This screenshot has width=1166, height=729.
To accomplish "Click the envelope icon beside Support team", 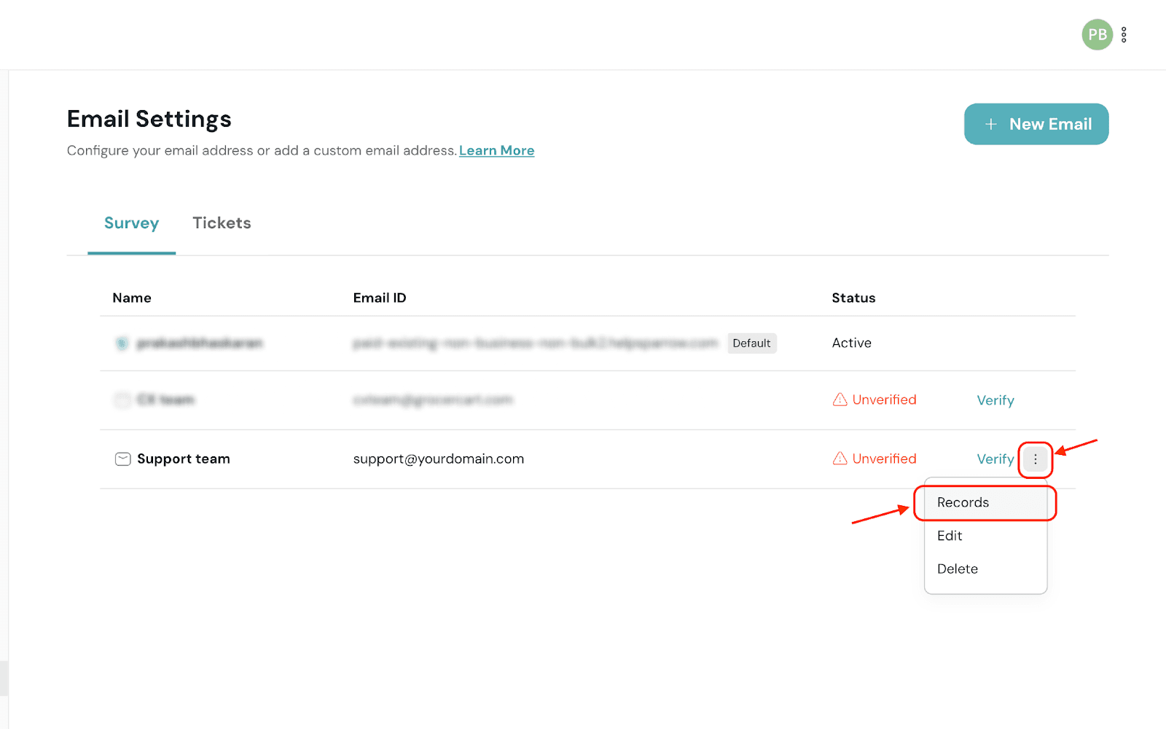I will 122,459.
